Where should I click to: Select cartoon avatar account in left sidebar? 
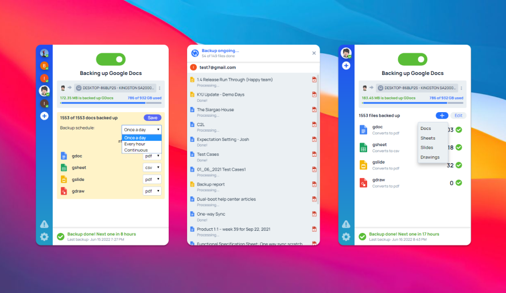click(44, 91)
